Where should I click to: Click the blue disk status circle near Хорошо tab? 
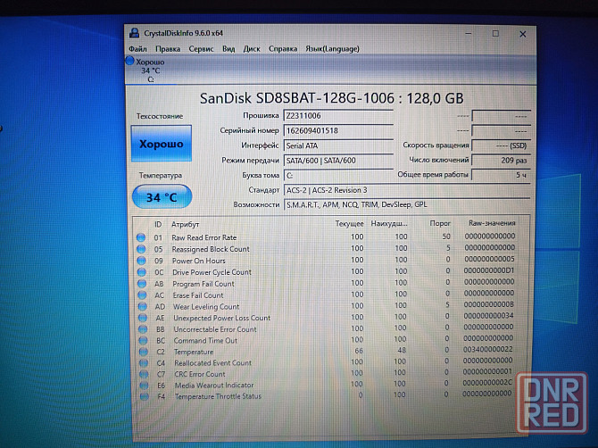pos(130,61)
